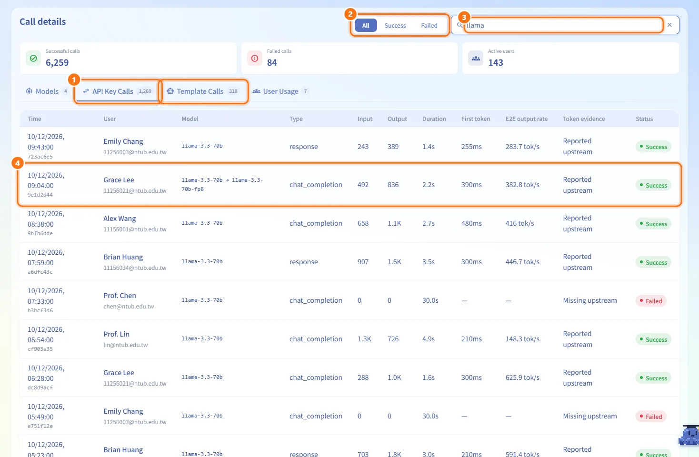Click user Alex Wang's name
This screenshot has height=457, width=699.
coord(120,219)
